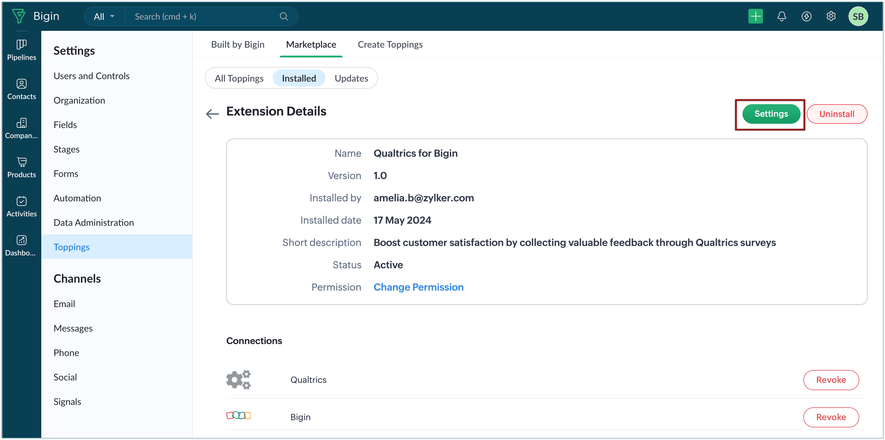Click installed date 17 May 2024

click(402, 220)
